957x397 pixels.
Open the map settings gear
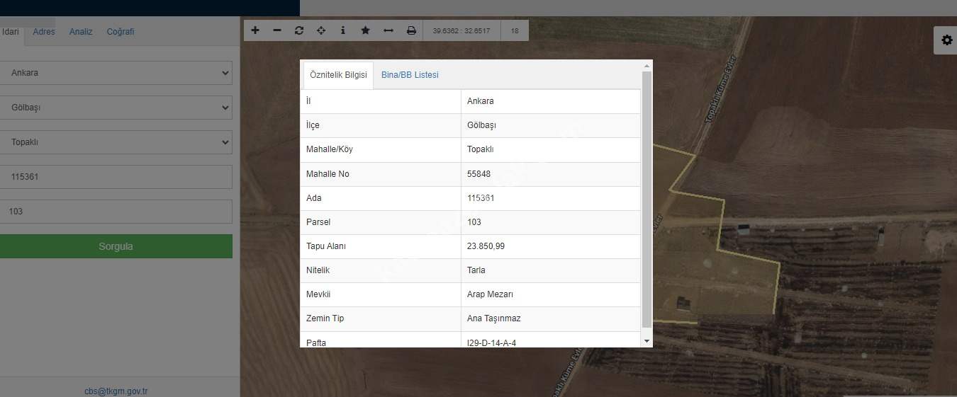click(x=946, y=40)
